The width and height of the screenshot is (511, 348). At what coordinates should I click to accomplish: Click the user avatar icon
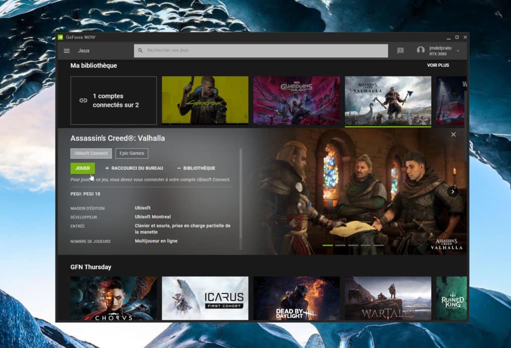pos(421,50)
